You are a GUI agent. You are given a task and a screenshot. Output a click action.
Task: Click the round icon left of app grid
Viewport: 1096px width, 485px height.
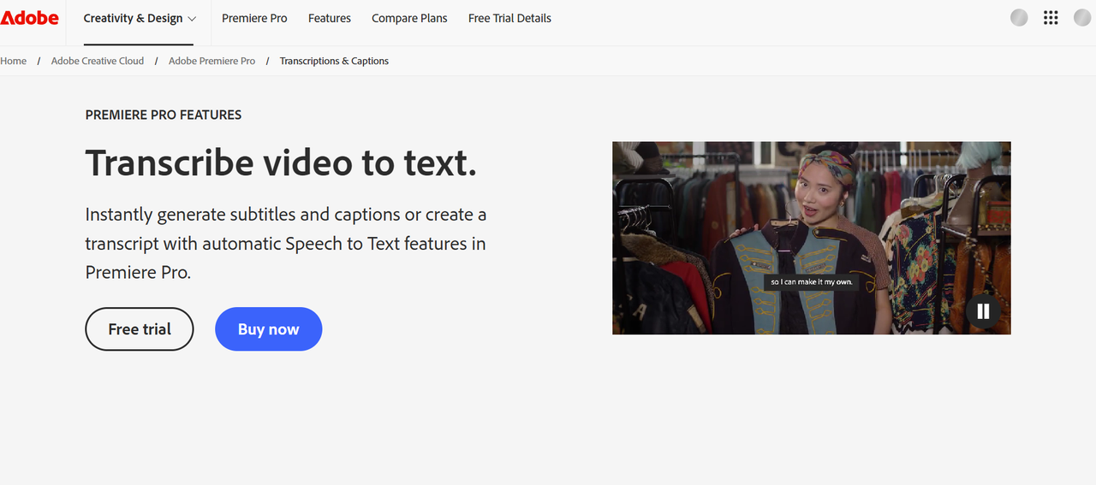[1019, 18]
